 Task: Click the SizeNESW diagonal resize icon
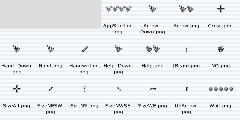click(x=51, y=89)
